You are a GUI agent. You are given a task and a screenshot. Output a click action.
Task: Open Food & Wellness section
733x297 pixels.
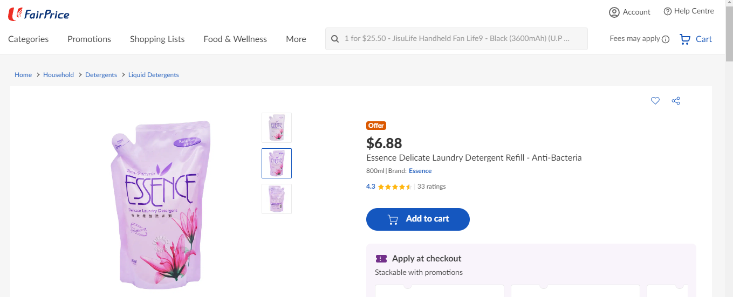pyautogui.click(x=235, y=39)
